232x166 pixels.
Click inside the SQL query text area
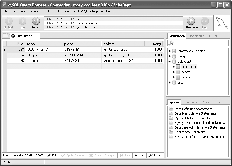click(x=113, y=23)
